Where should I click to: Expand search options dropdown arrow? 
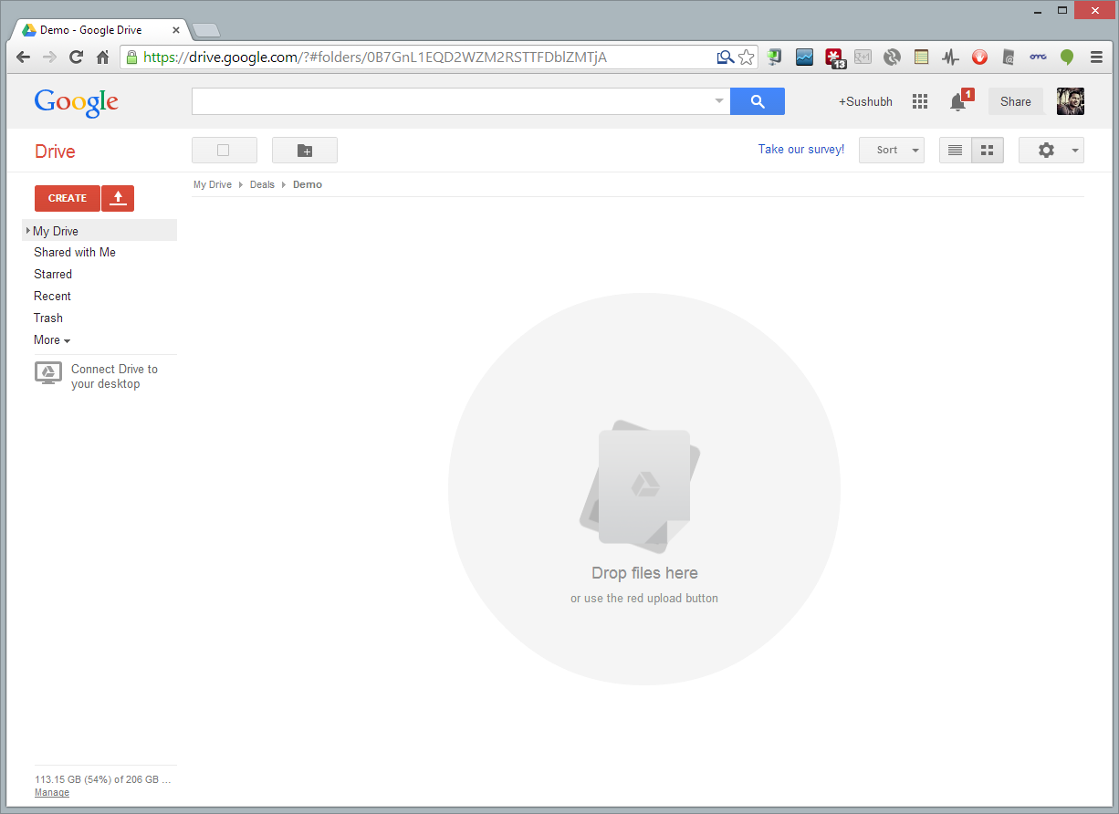[719, 101]
